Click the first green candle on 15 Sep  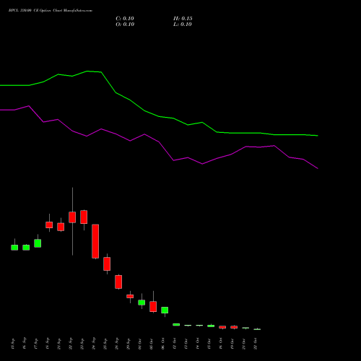tap(14, 248)
